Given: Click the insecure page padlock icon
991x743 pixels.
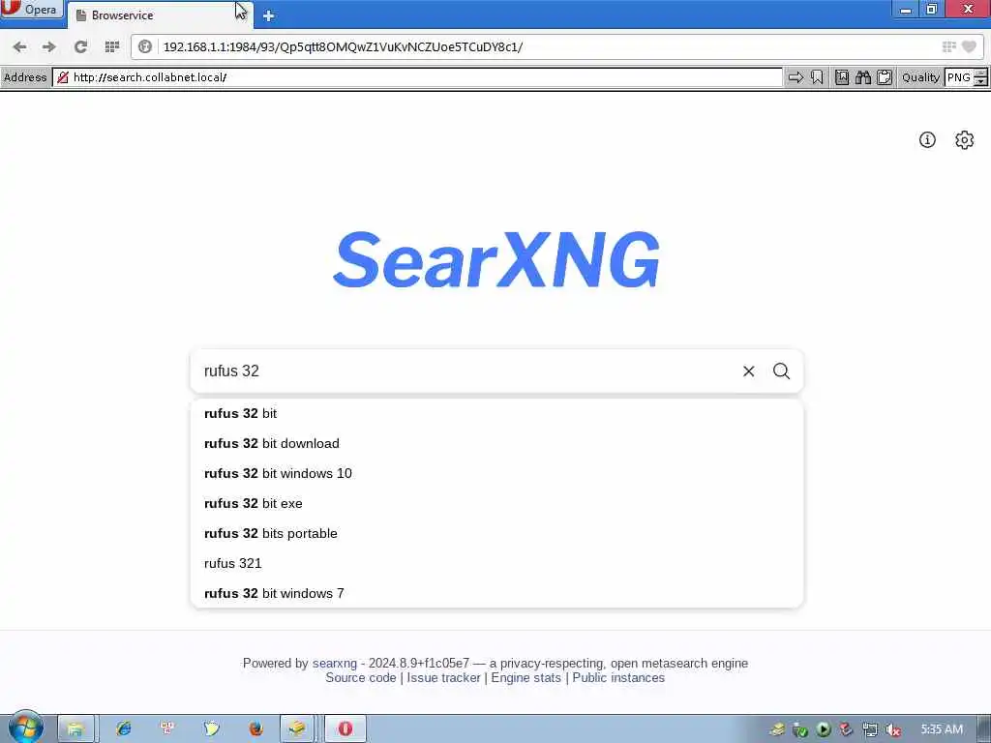Looking at the screenshot, I should click(63, 77).
